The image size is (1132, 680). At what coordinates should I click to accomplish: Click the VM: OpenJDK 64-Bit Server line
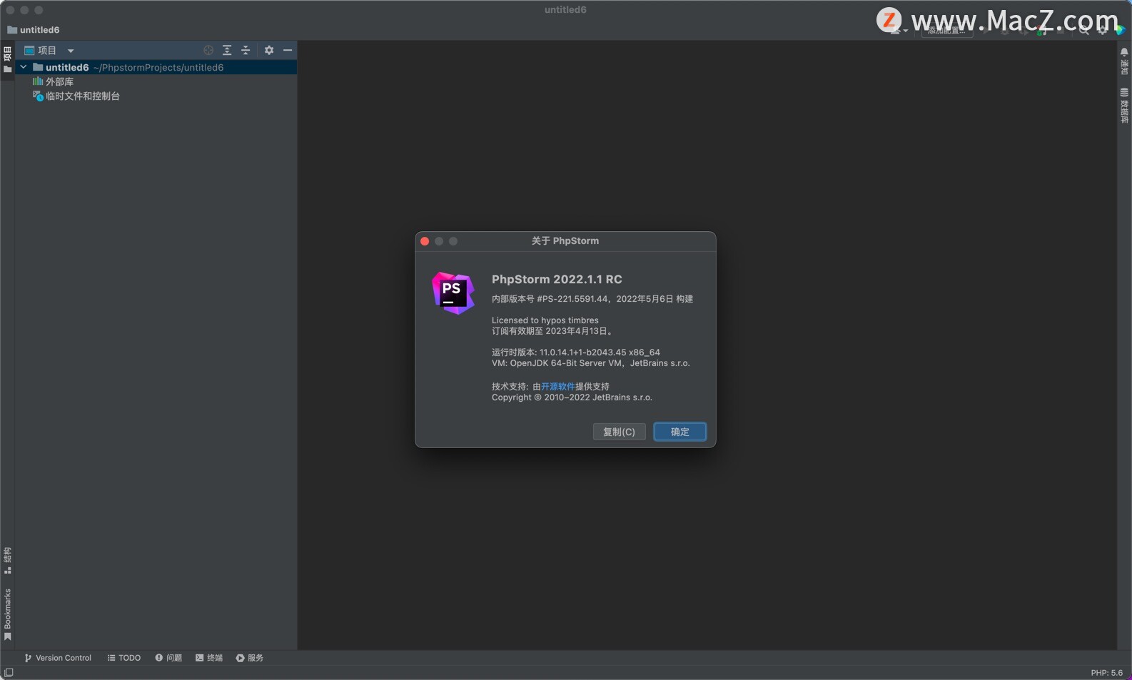tap(591, 363)
